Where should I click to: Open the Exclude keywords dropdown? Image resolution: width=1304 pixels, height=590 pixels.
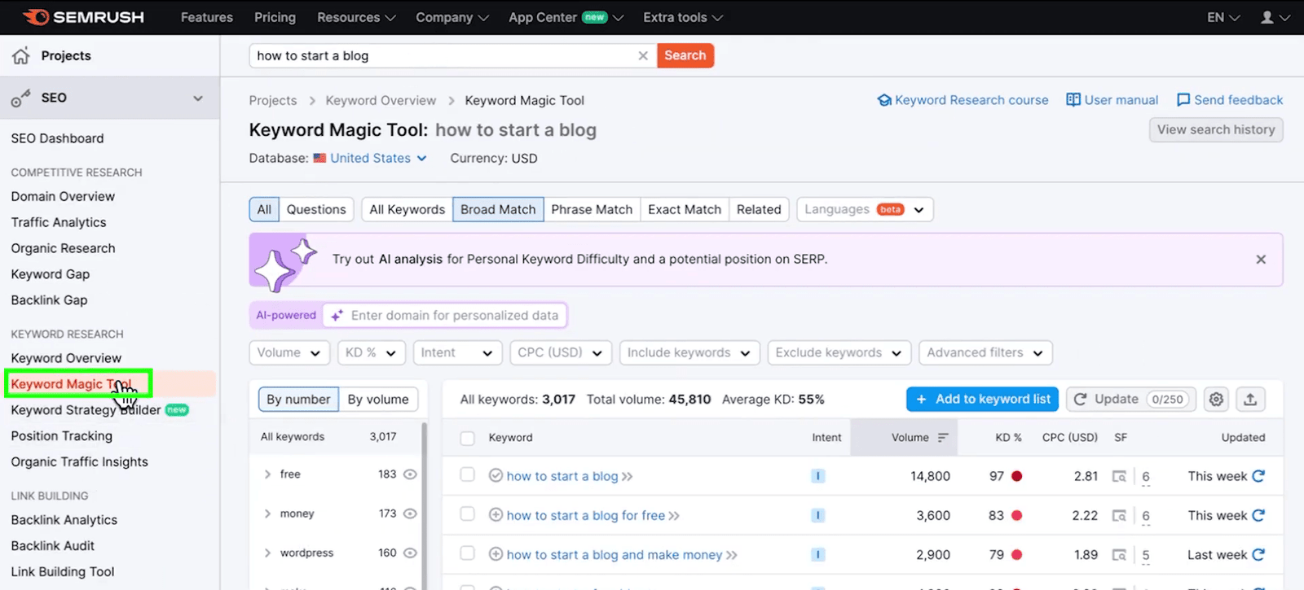coord(839,352)
